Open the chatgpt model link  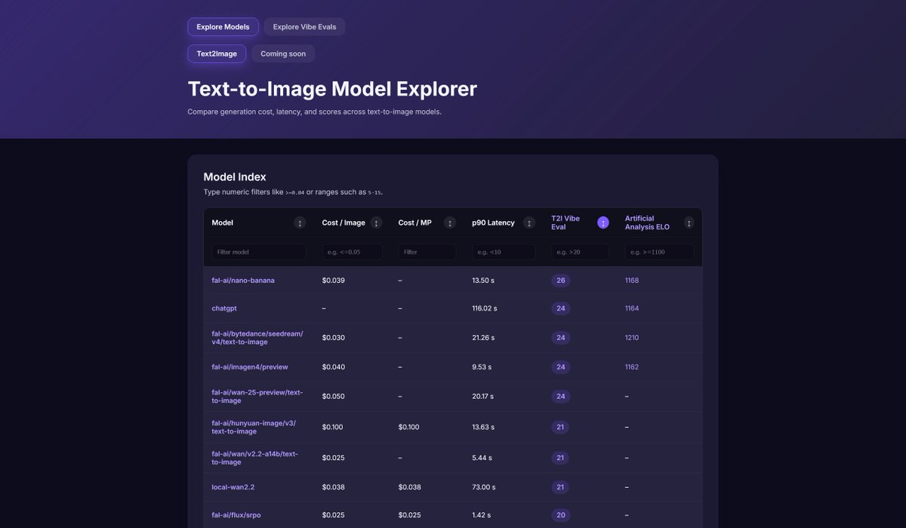click(224, 309)
